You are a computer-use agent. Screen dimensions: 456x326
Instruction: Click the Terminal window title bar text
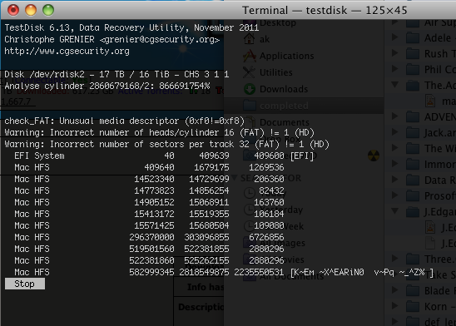point(325,11)
